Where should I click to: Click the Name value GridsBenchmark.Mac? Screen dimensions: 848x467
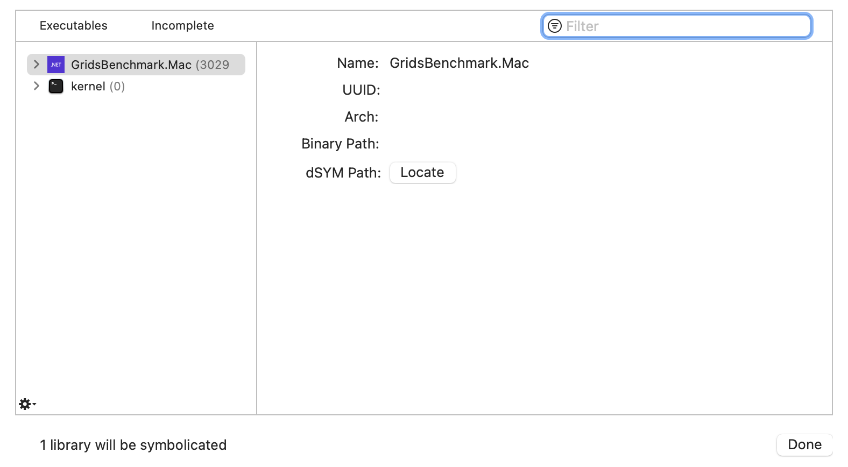(460, 63)
